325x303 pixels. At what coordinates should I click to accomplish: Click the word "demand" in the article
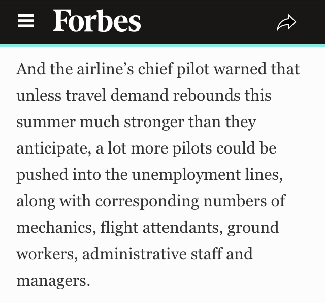pyautogui.click(x=140, y=95)
